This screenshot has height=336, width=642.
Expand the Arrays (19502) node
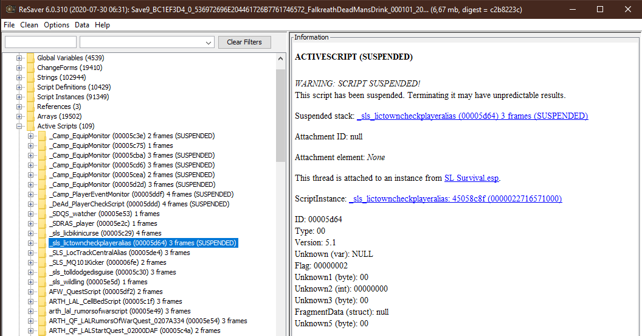19,116
